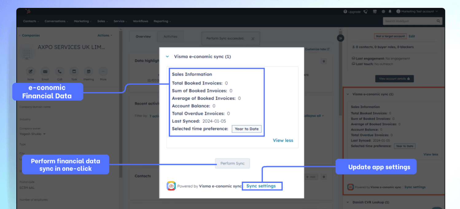Image resolution: width=460 pixels, height=209 pixels.
Task: Open the Marketing Test account menu
Action: 417,11
